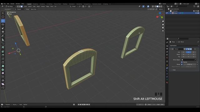Select the Add Cube tool
The height and width of the screenshot is (112, 200).
(3, 44)
